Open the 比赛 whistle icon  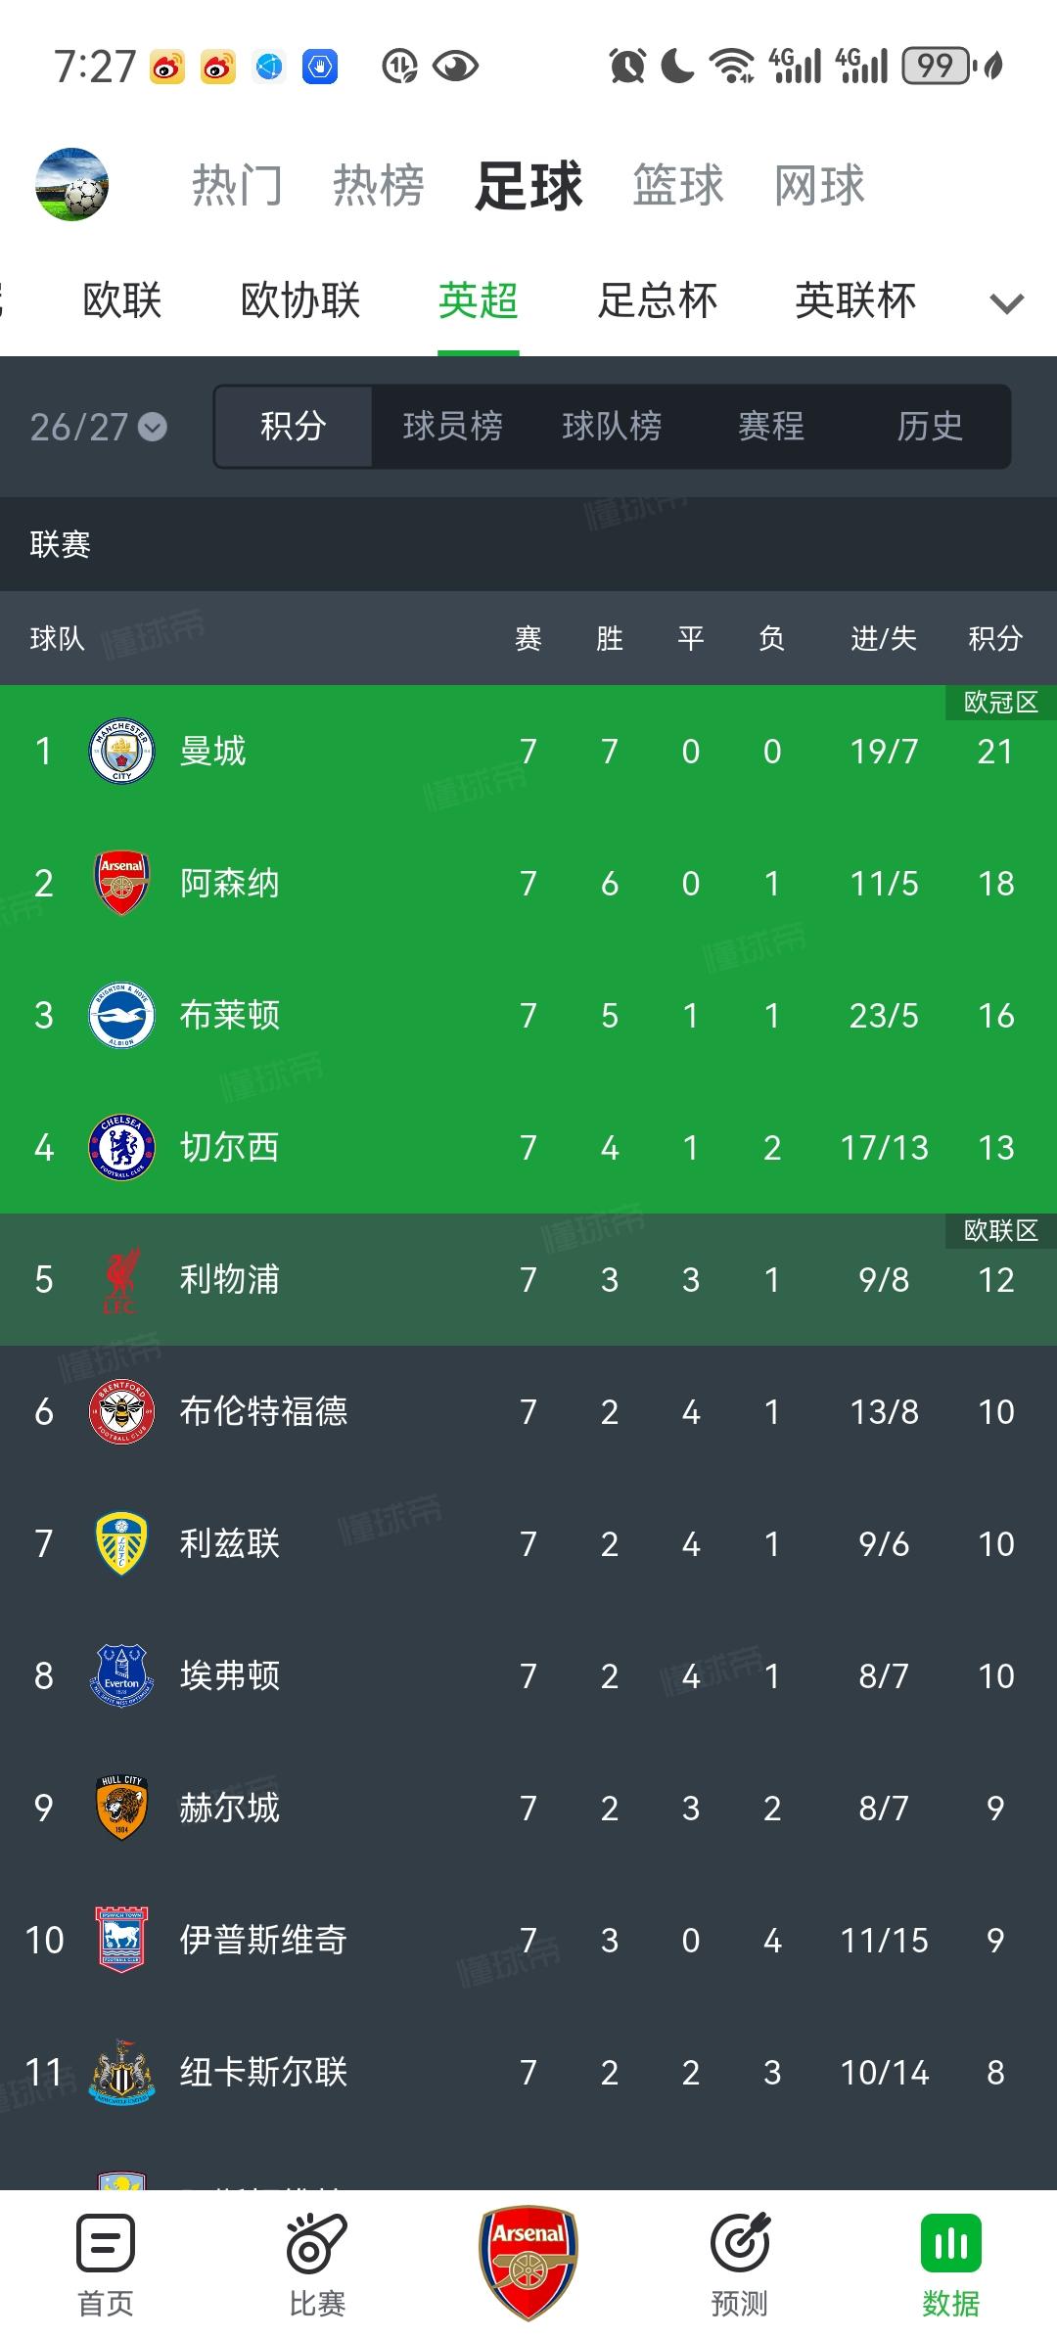click(x=317, y=2243)
